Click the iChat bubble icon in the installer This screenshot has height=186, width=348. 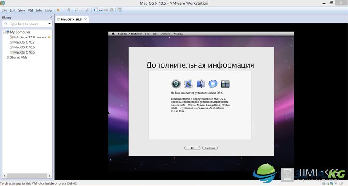click(213, 84)
